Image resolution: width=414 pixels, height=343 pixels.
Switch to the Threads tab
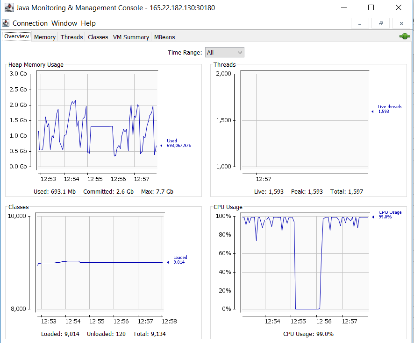point(71,37)
